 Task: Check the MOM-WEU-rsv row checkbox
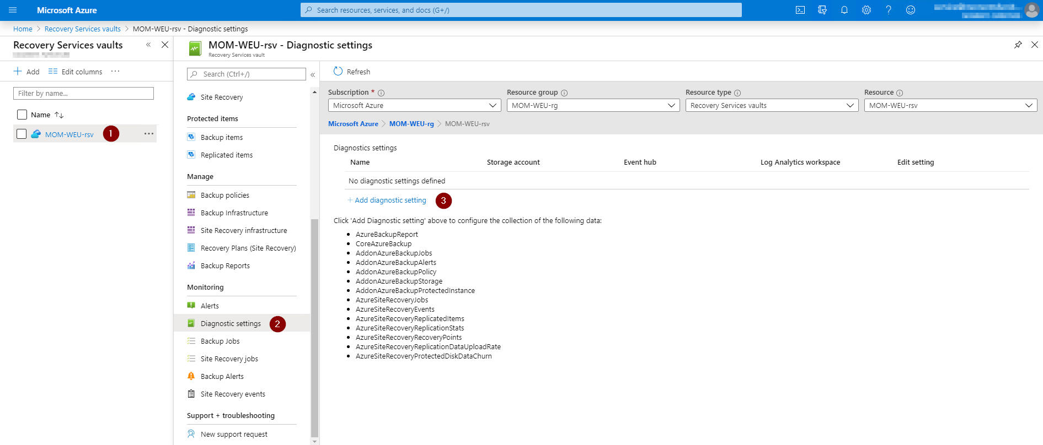tap(22, 134)
